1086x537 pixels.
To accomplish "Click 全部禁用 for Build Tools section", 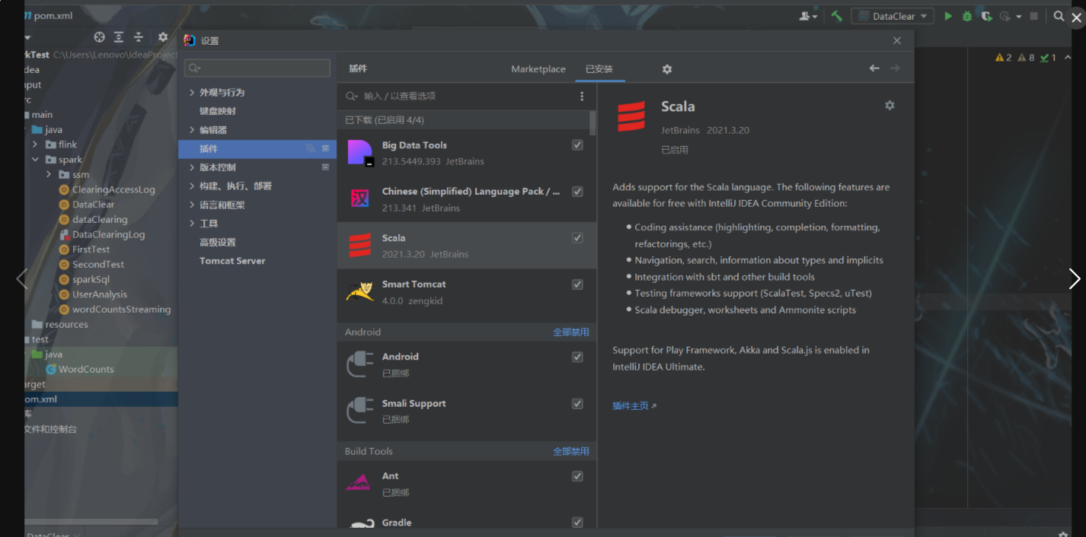I will (571, 451).
